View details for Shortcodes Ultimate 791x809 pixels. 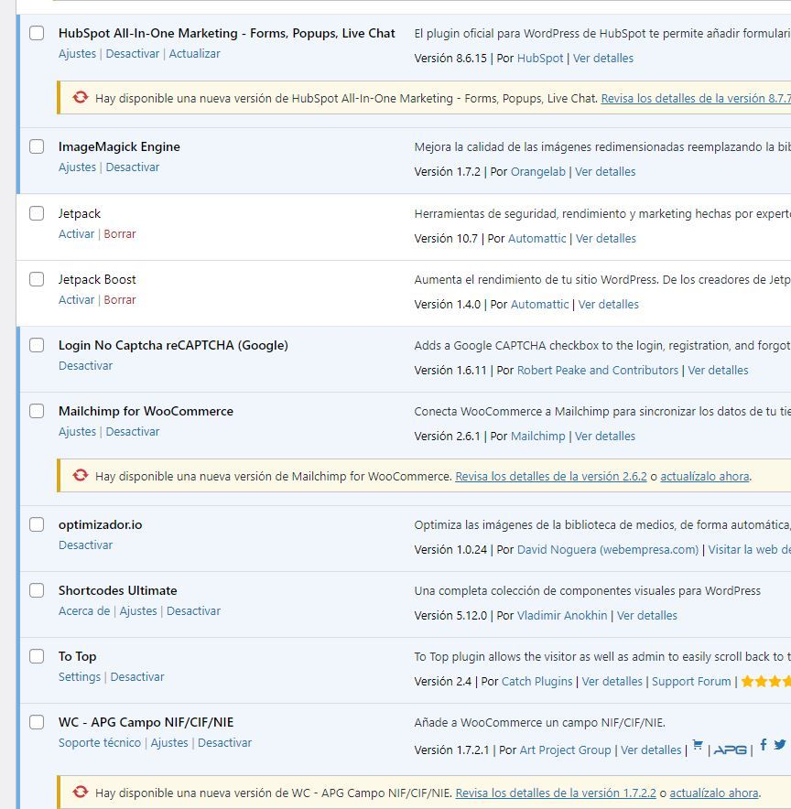click(647, 616)
